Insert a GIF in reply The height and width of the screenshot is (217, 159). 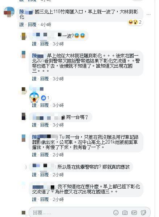pos(134,212)
